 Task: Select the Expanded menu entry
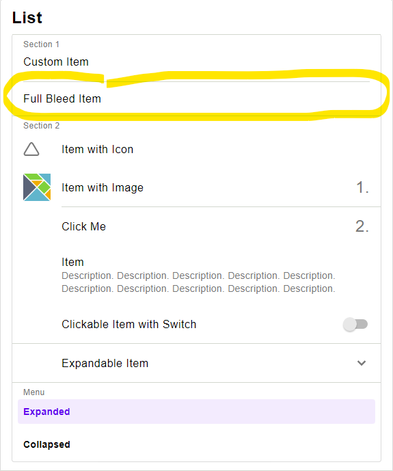tap(196, 412)
